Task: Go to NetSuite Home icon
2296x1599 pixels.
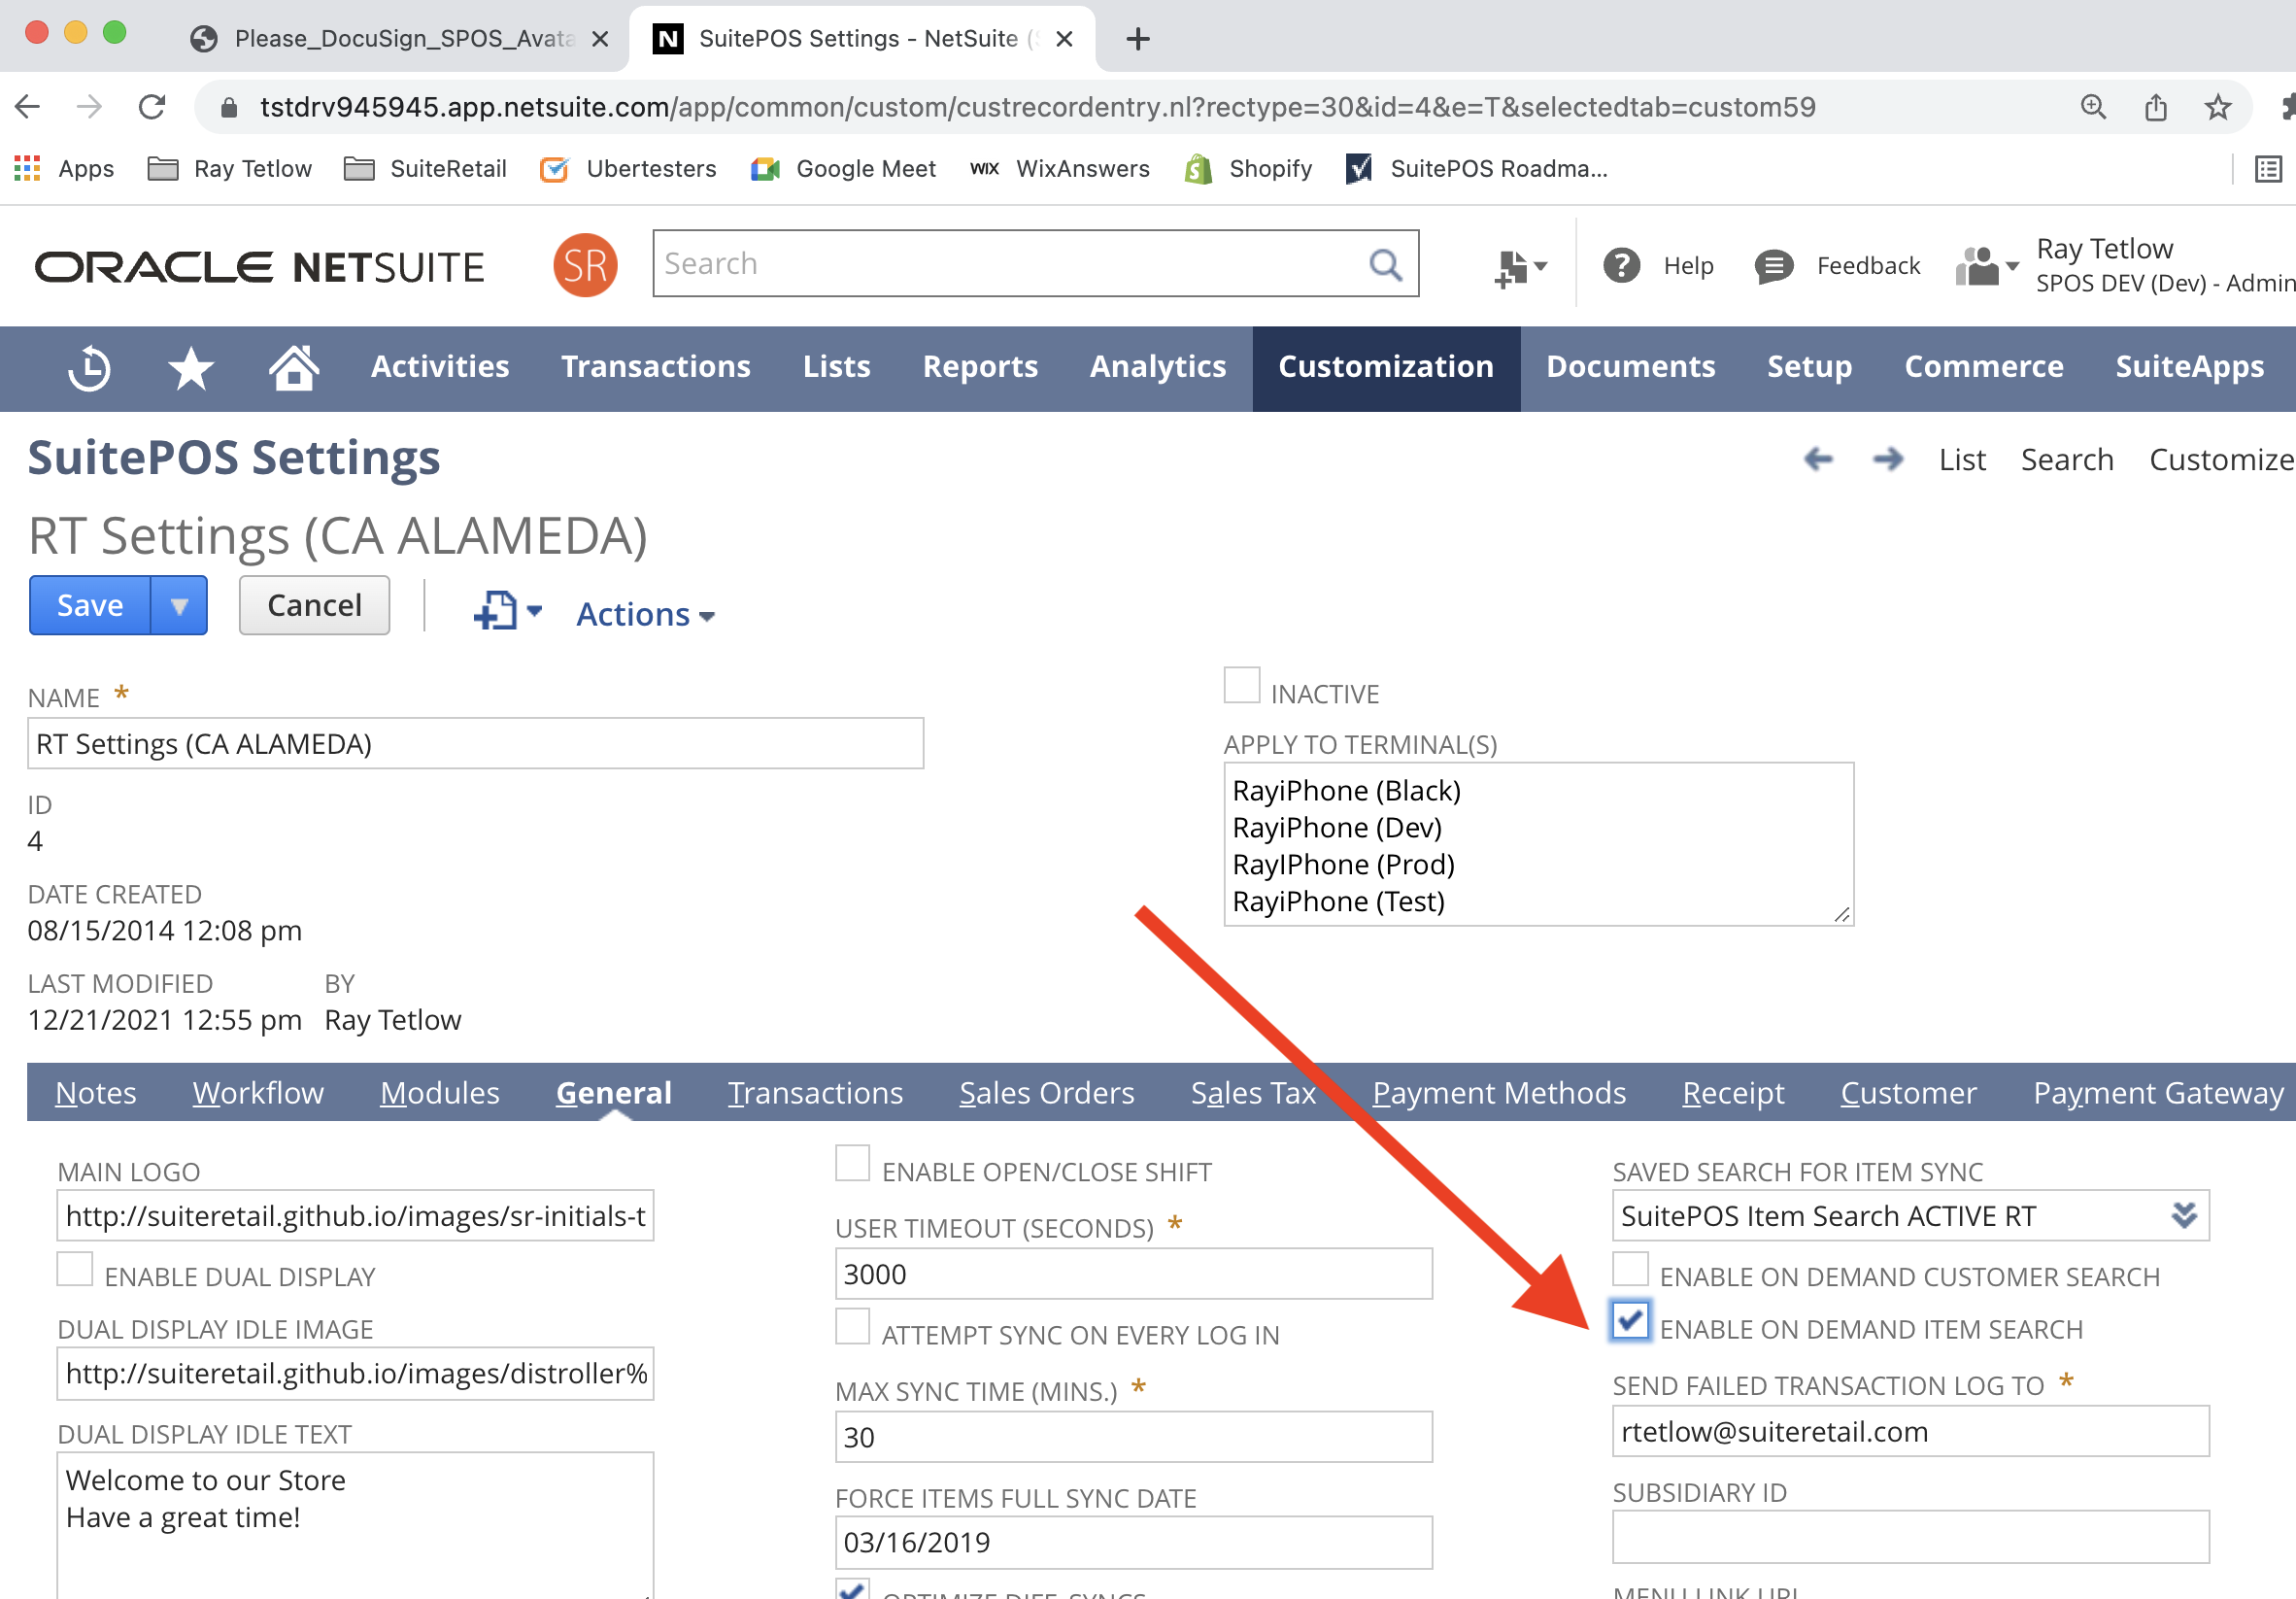Action: point(294,368)
